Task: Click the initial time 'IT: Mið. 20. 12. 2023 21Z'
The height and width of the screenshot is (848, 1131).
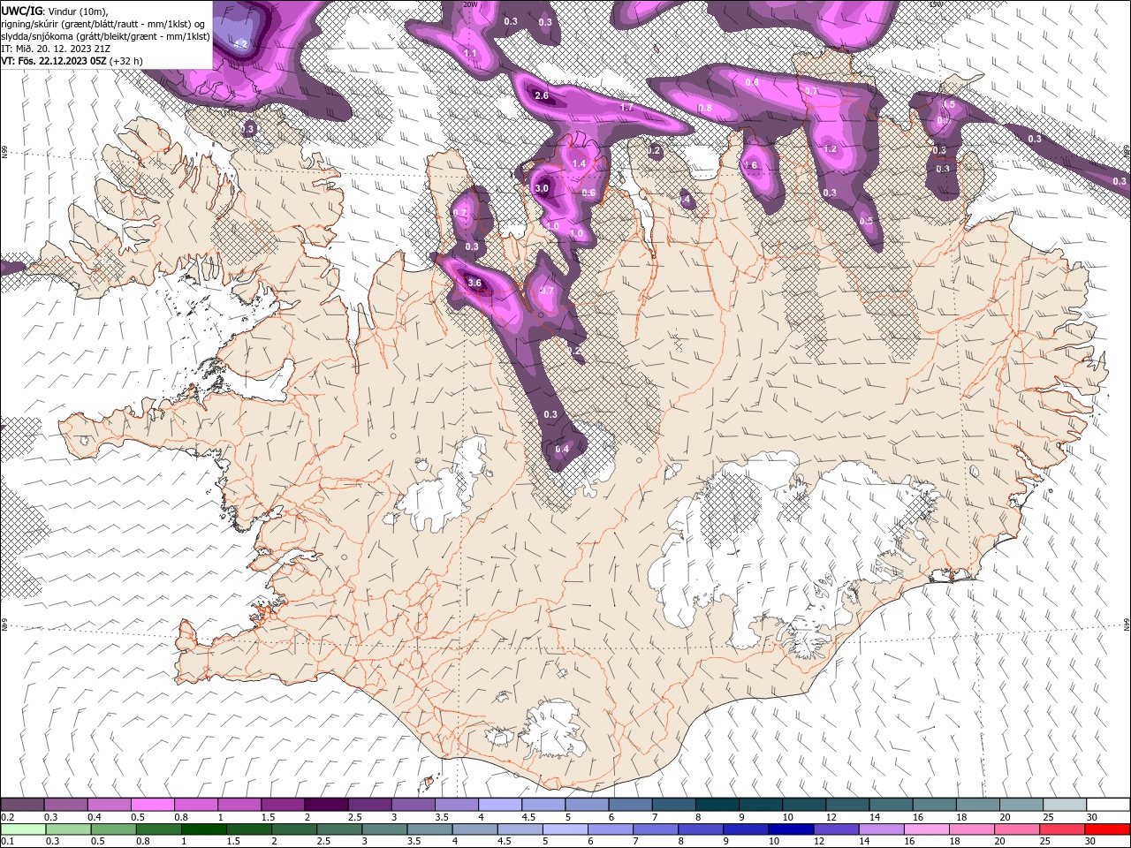Action: 56,49
